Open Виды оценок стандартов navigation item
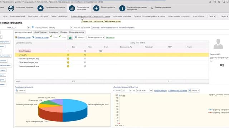This screenshot has height=128, width=229. tap(38, 16)
